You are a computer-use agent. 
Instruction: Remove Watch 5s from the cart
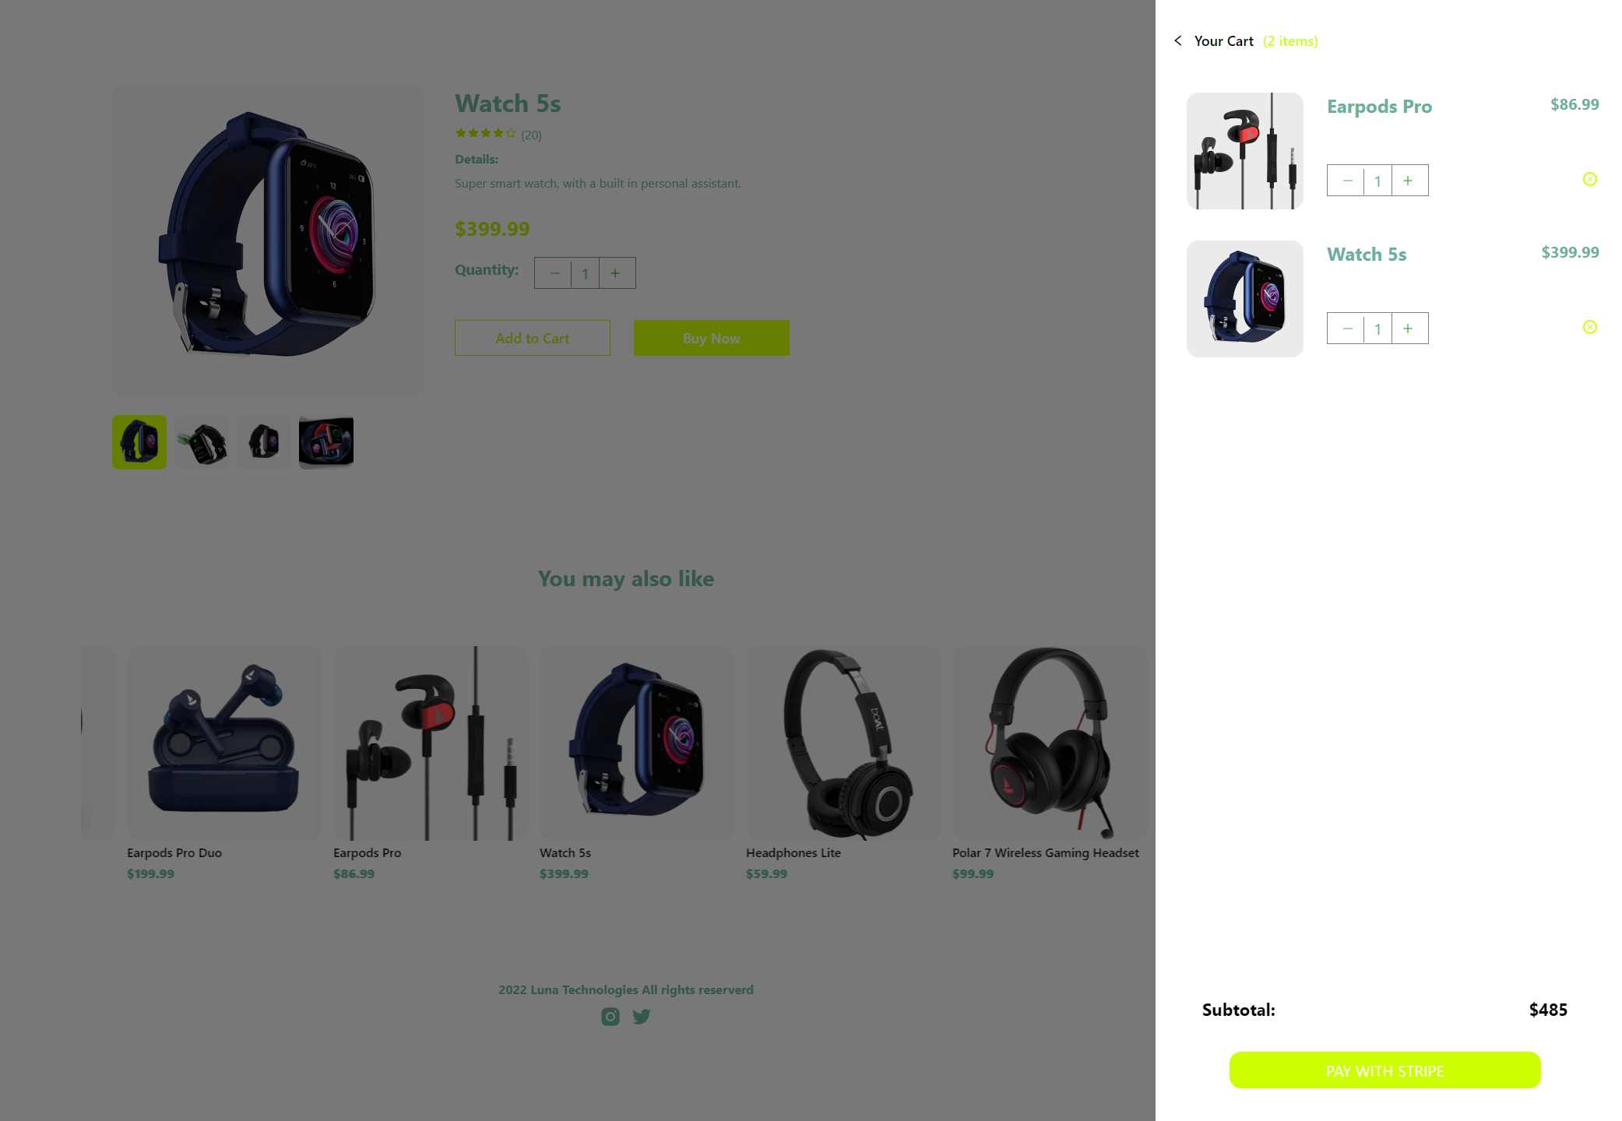click(1590, 327)
